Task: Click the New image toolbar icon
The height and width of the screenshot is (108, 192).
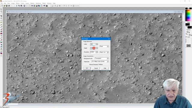Action: pos(2,6)
